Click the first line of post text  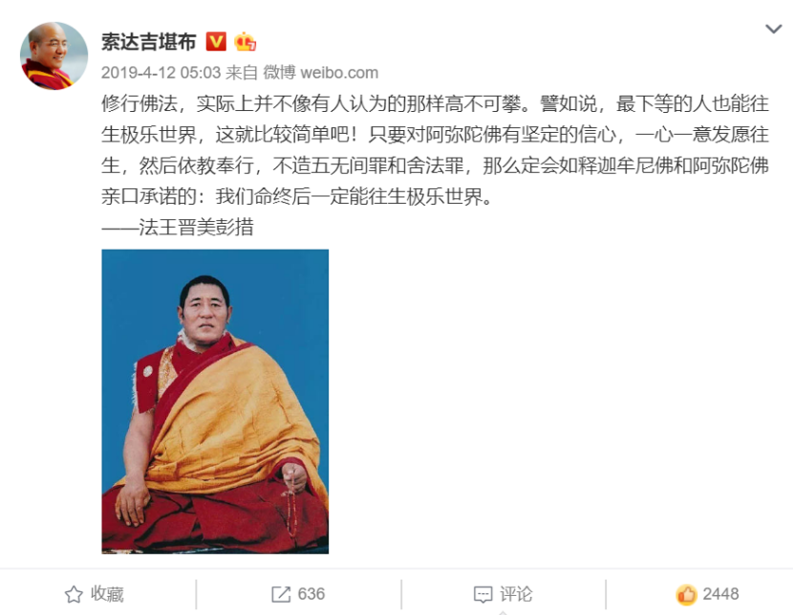tap(435, 103)
